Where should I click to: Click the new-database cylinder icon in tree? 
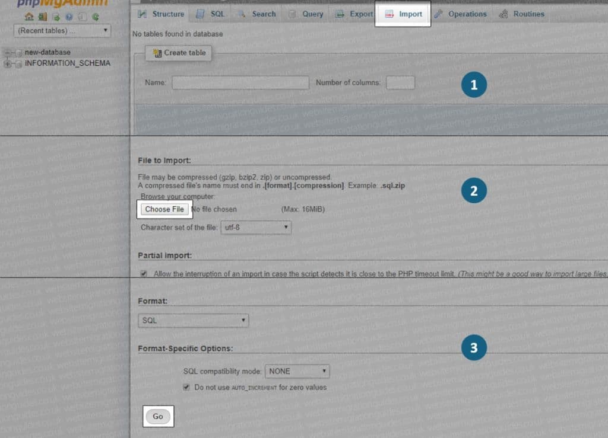click(x=18, y=53)
